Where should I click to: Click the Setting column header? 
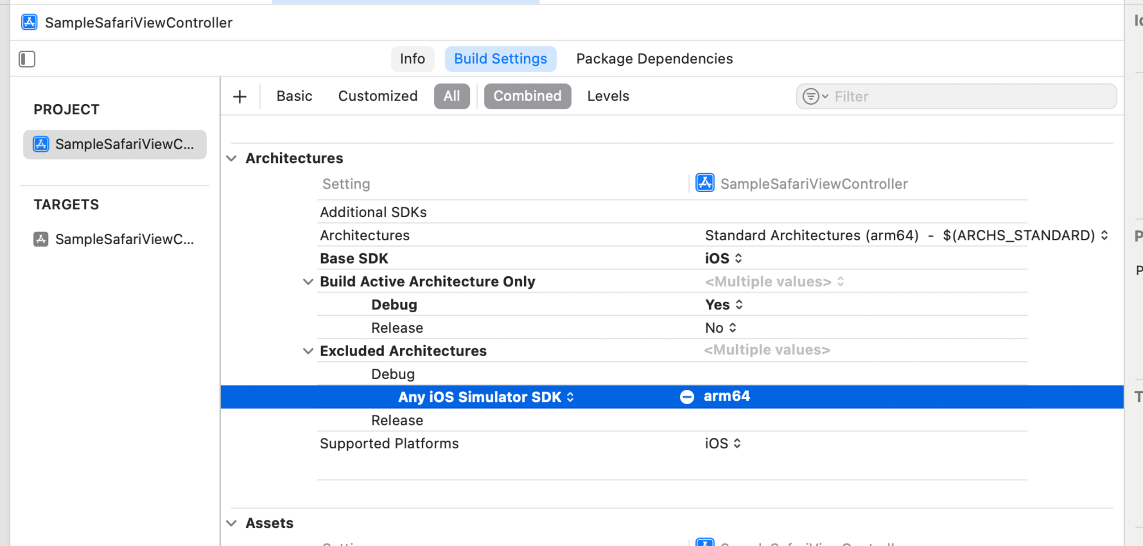(x=346, y=184)
